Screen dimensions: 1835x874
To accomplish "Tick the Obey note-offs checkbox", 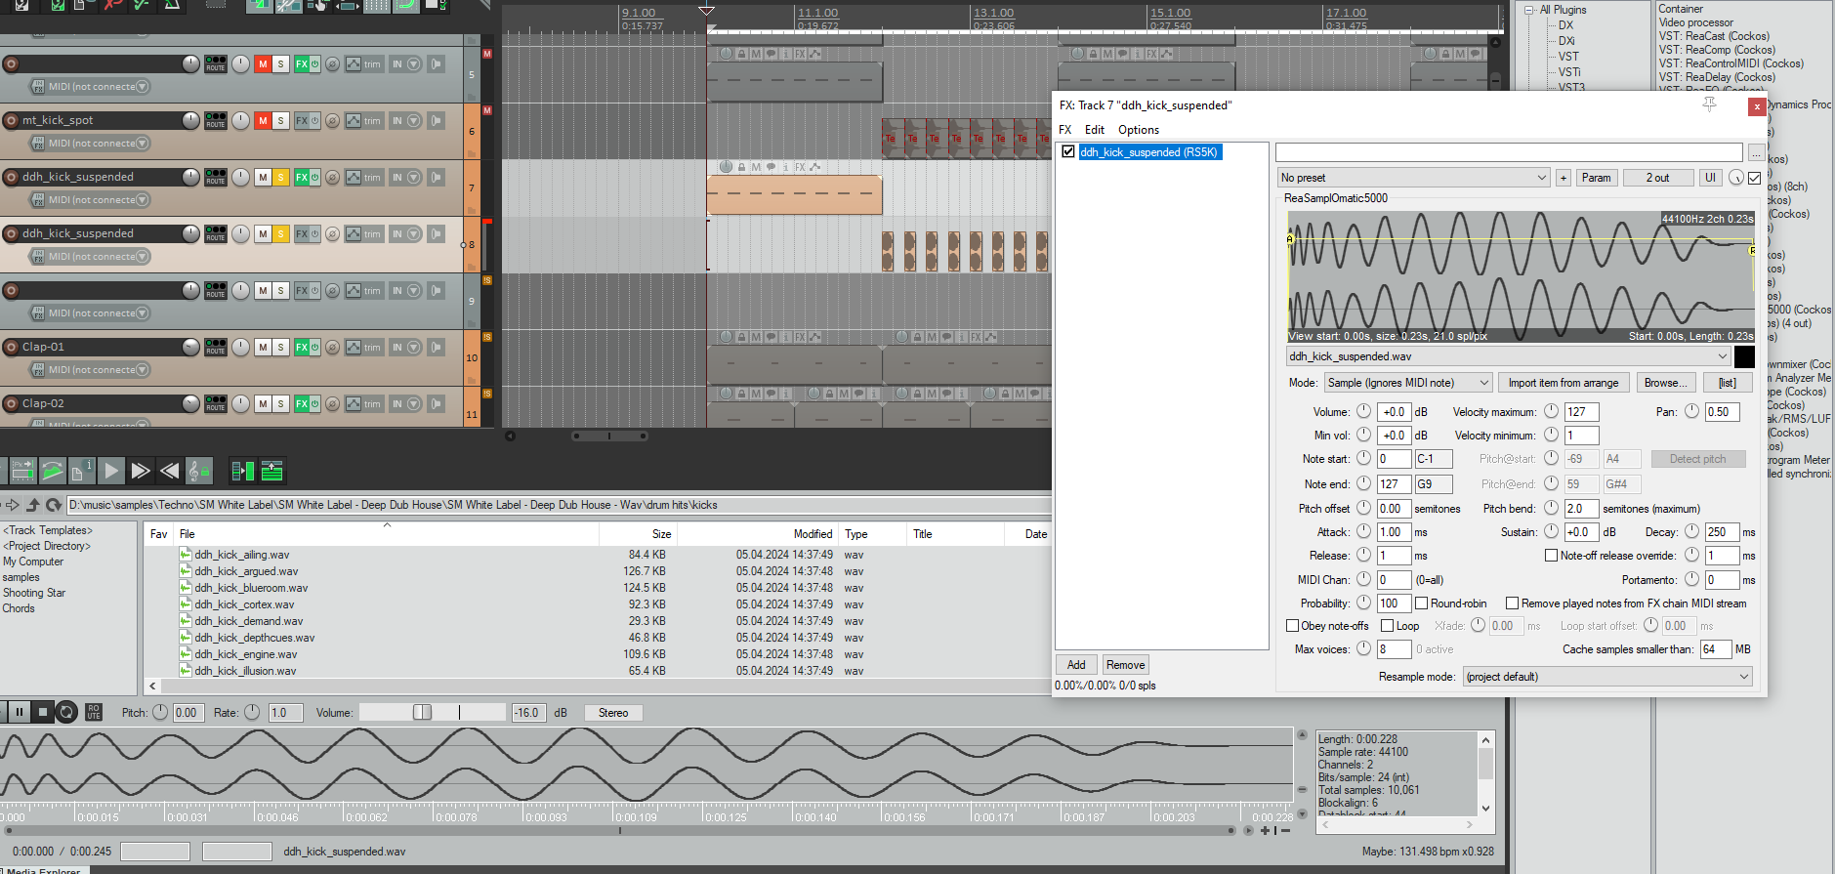I will (1293, 626).
